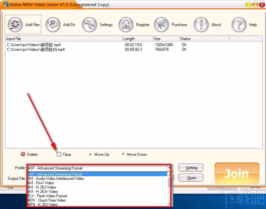
Task: Click the Purchase toolbar label
Action: 179,25
